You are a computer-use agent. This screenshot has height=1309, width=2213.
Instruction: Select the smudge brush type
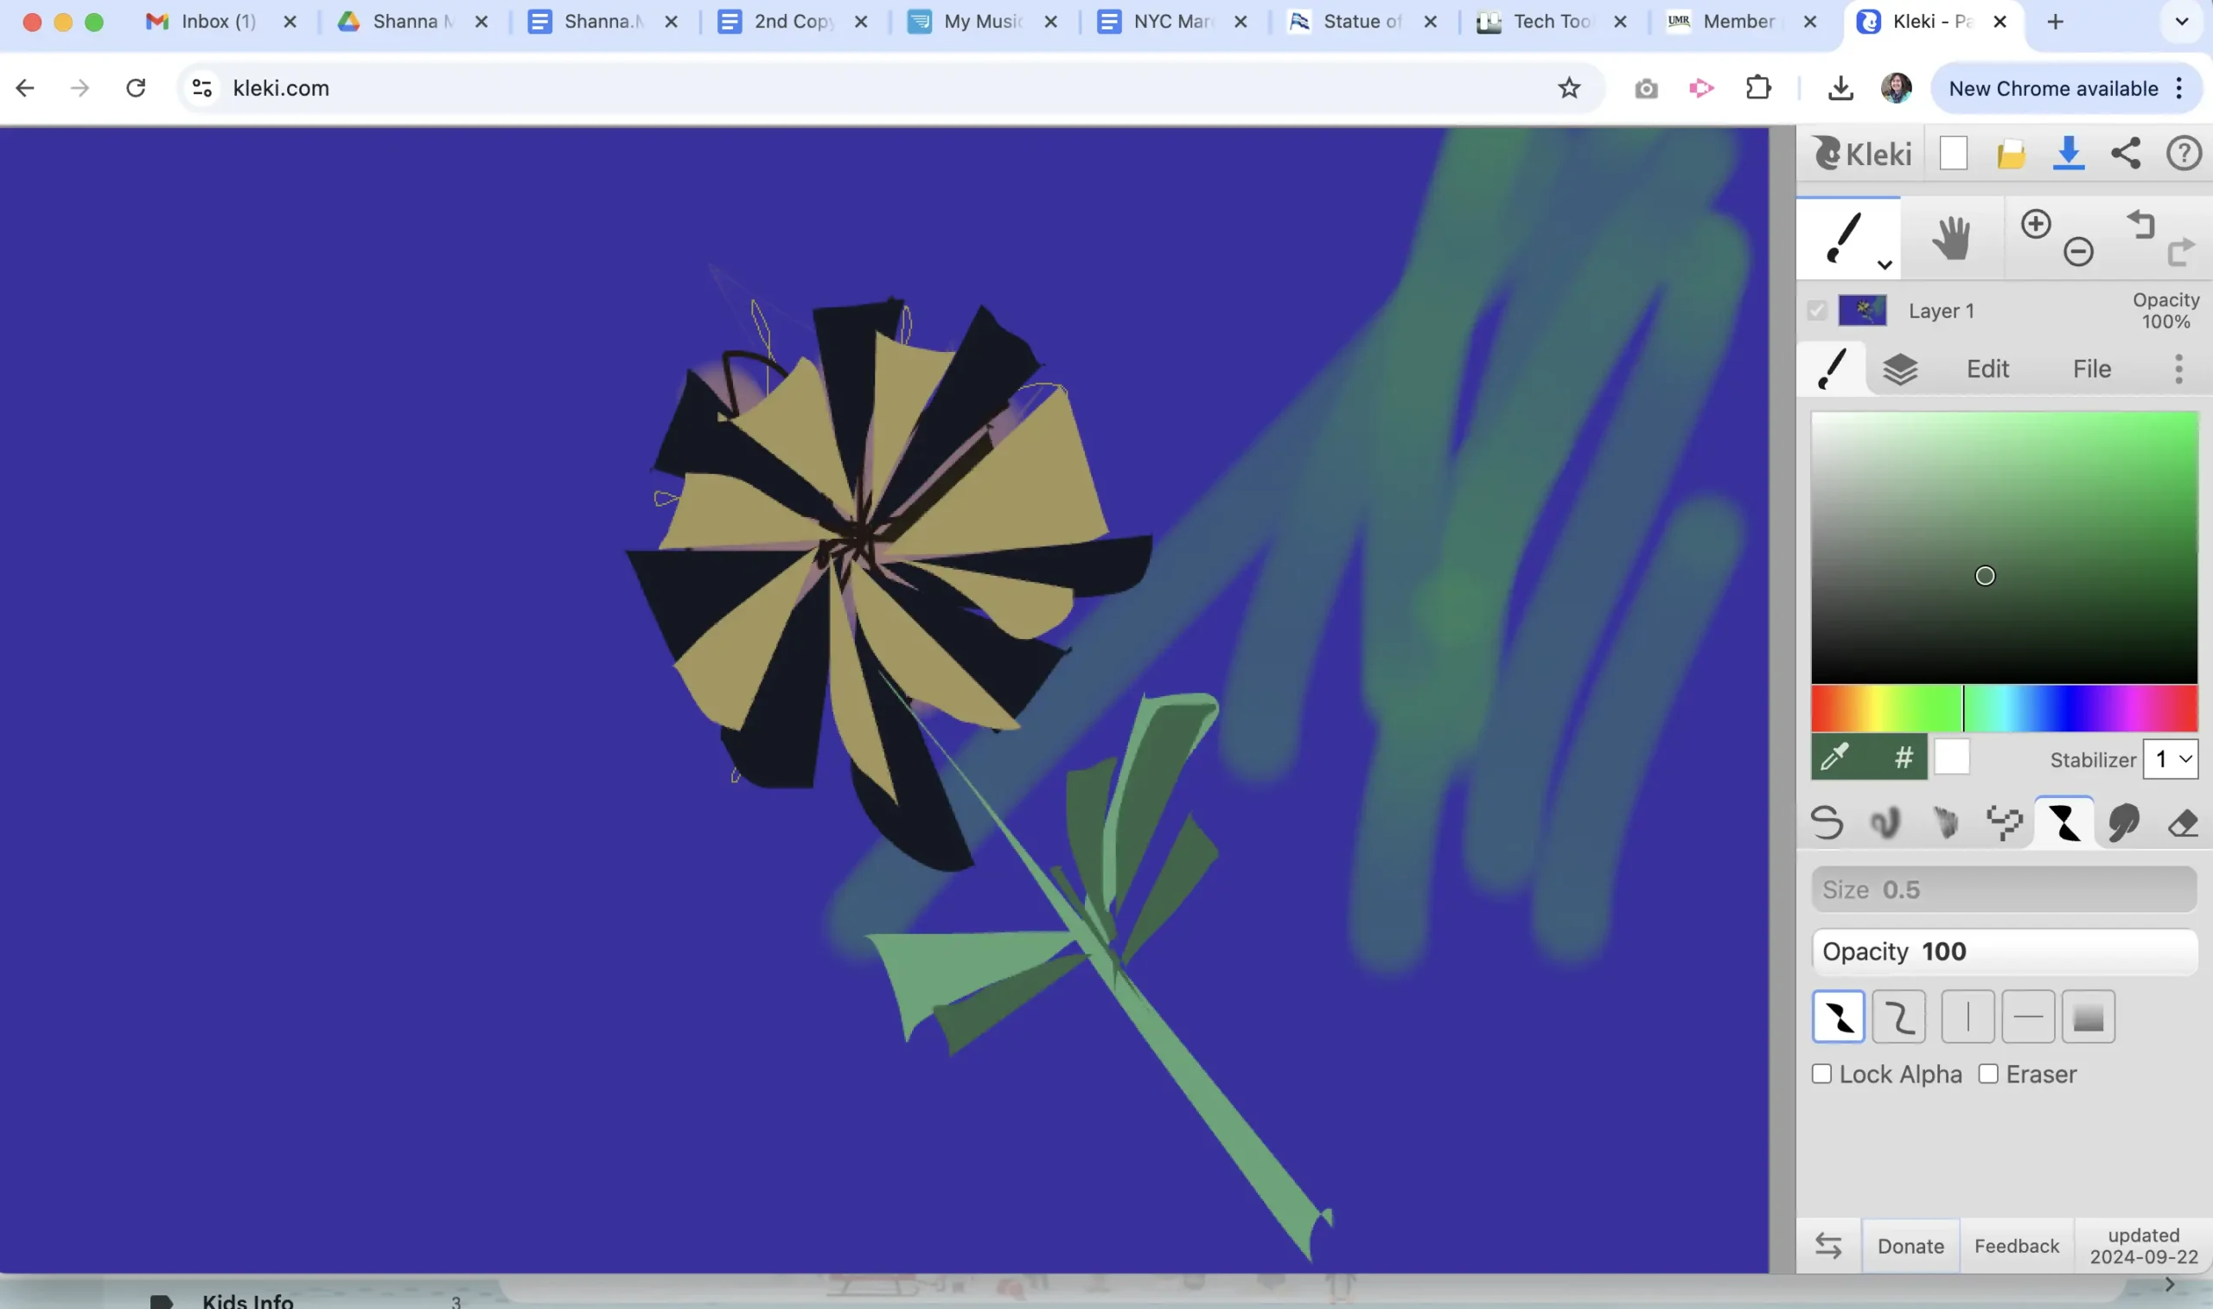tap(2123, 822)
